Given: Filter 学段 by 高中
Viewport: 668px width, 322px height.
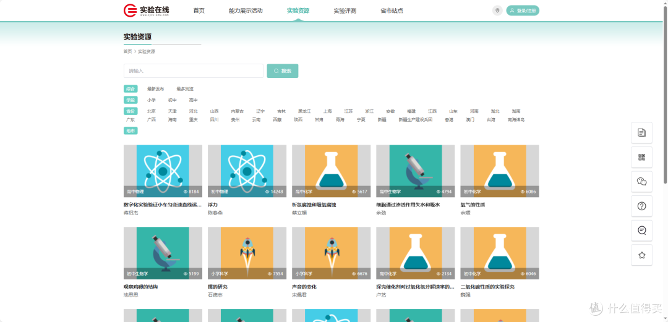Looking at the screenshot, I should [x=194, y=100].
